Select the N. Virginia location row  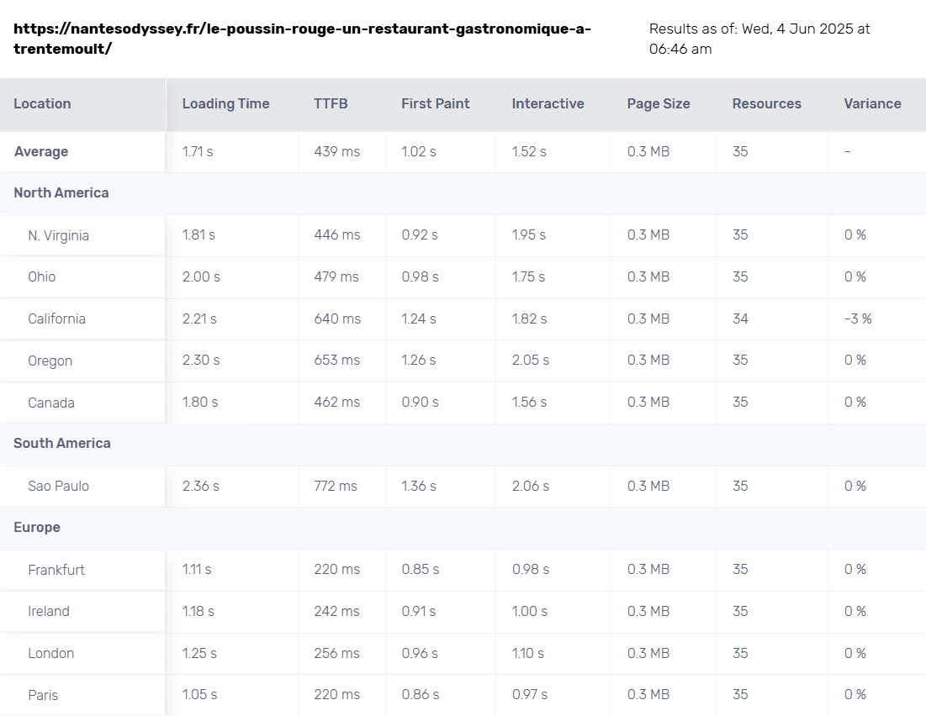(58, 236)
